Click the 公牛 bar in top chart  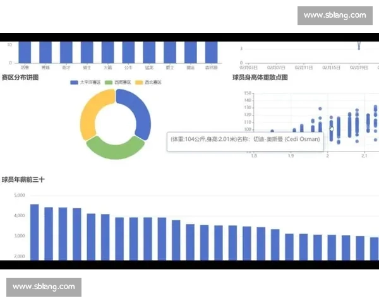tap(128, 52)
